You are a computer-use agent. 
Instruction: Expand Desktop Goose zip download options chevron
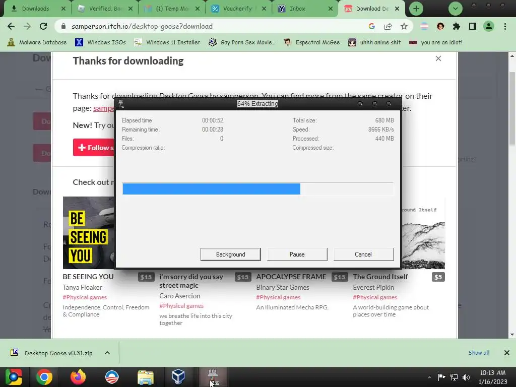click(x=107, y=353)
